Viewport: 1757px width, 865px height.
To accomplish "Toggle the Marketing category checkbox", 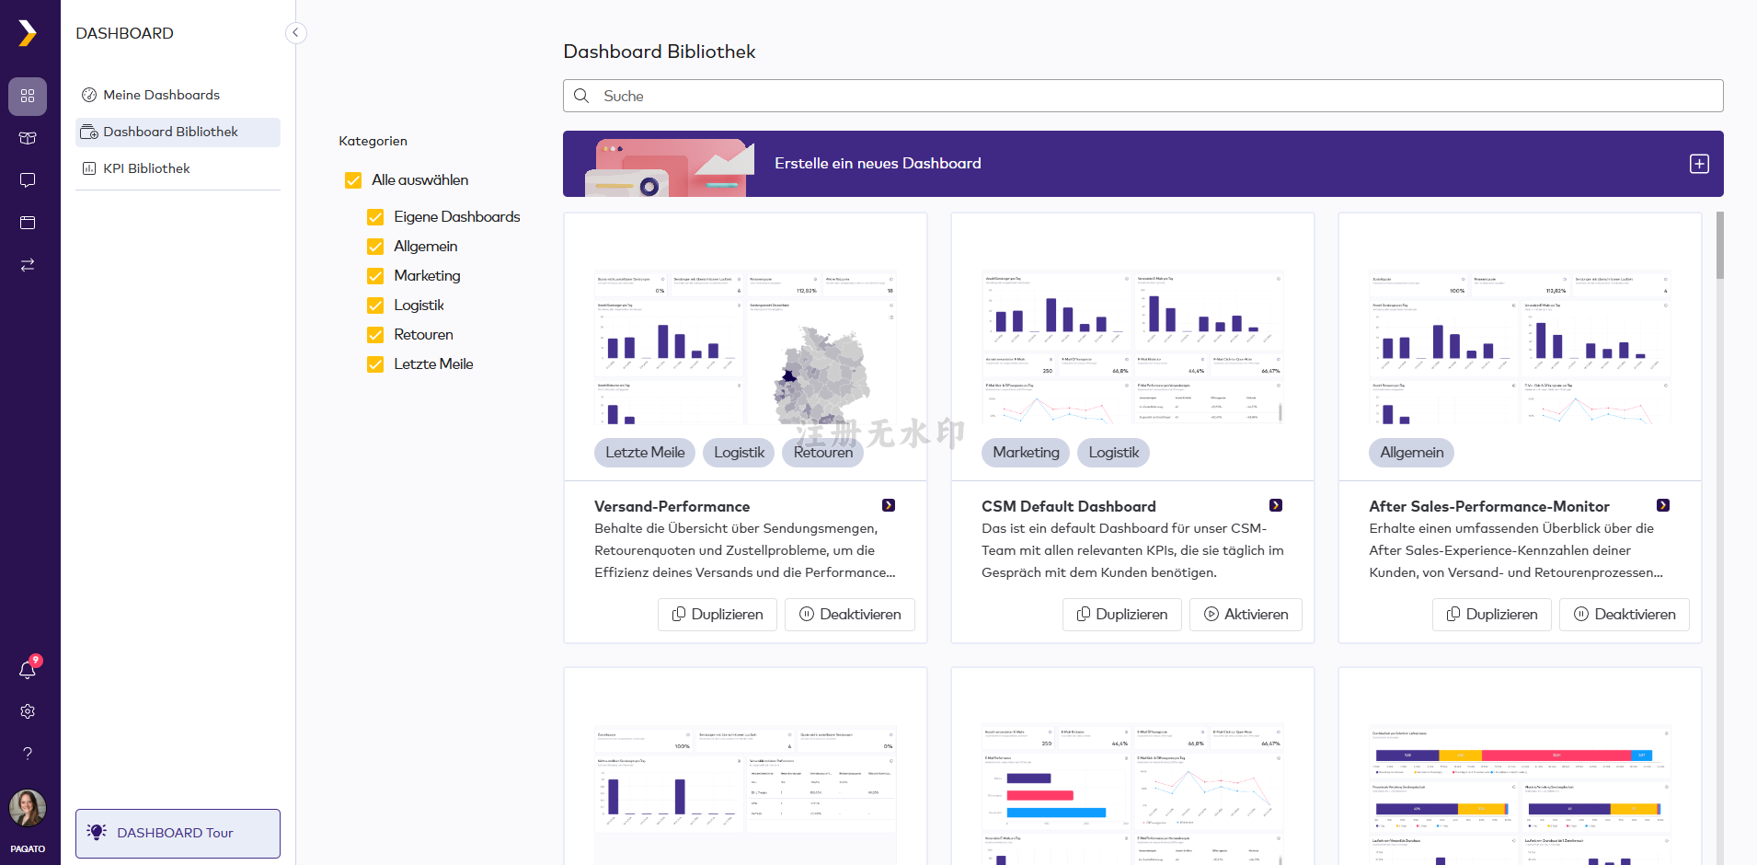I will tap(375, 276).
